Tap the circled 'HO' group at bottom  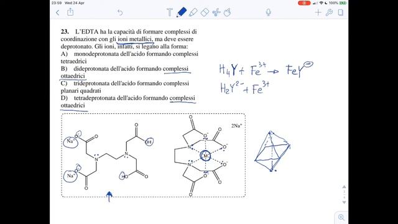coord(123,175)
